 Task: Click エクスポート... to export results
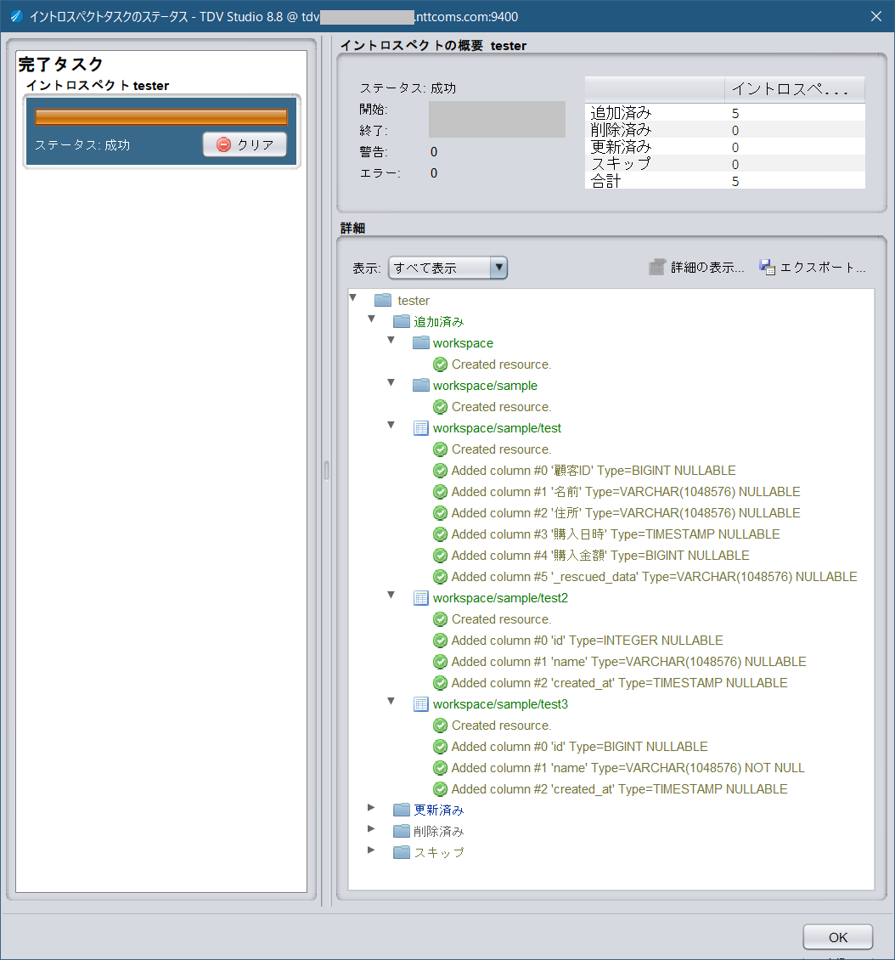(813, 267)
